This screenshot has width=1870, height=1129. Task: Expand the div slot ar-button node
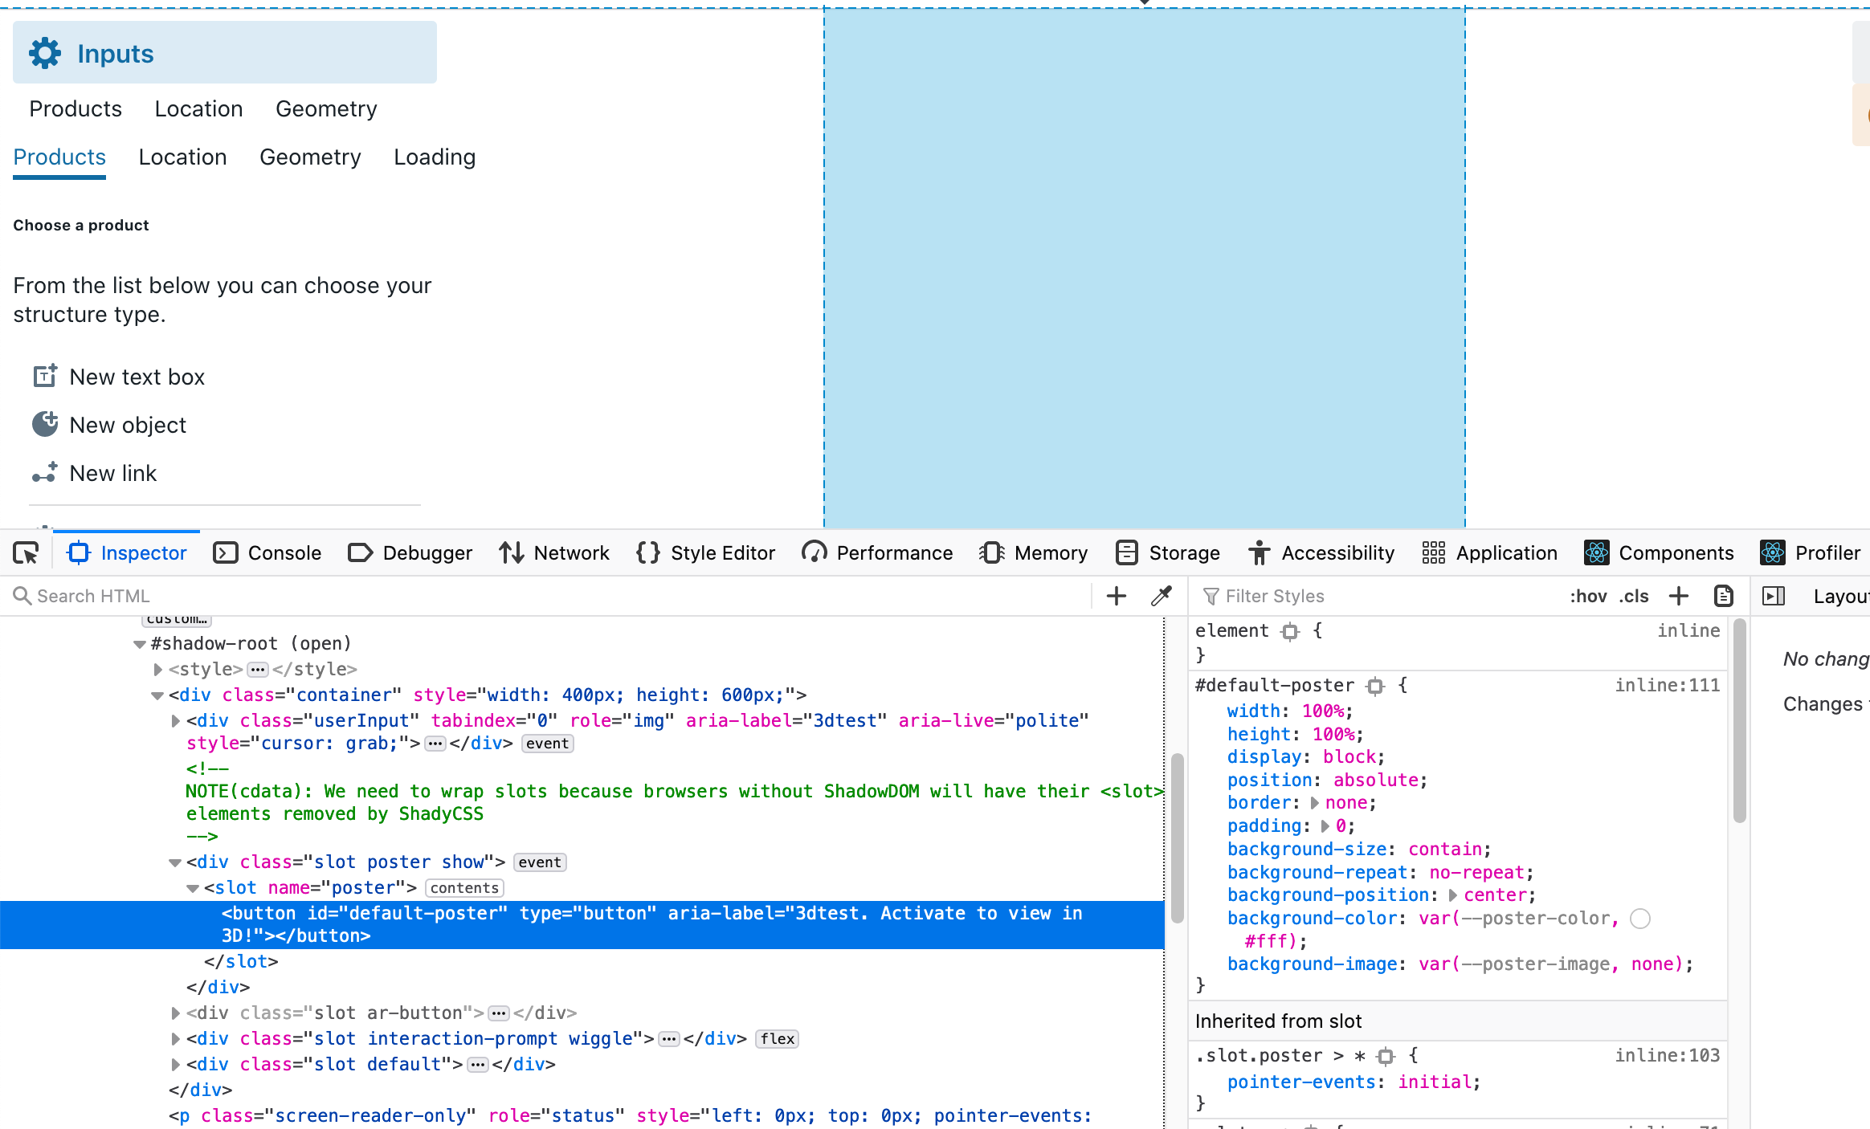[175, 1013]
